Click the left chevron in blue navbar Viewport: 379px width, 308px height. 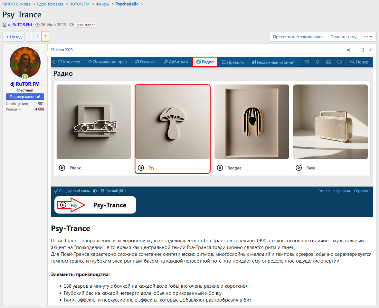click(54, 62)
